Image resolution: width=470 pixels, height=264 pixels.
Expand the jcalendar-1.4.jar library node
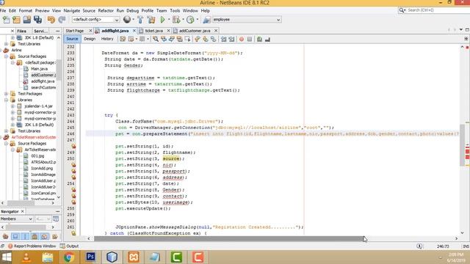click(x=12, y=106)
